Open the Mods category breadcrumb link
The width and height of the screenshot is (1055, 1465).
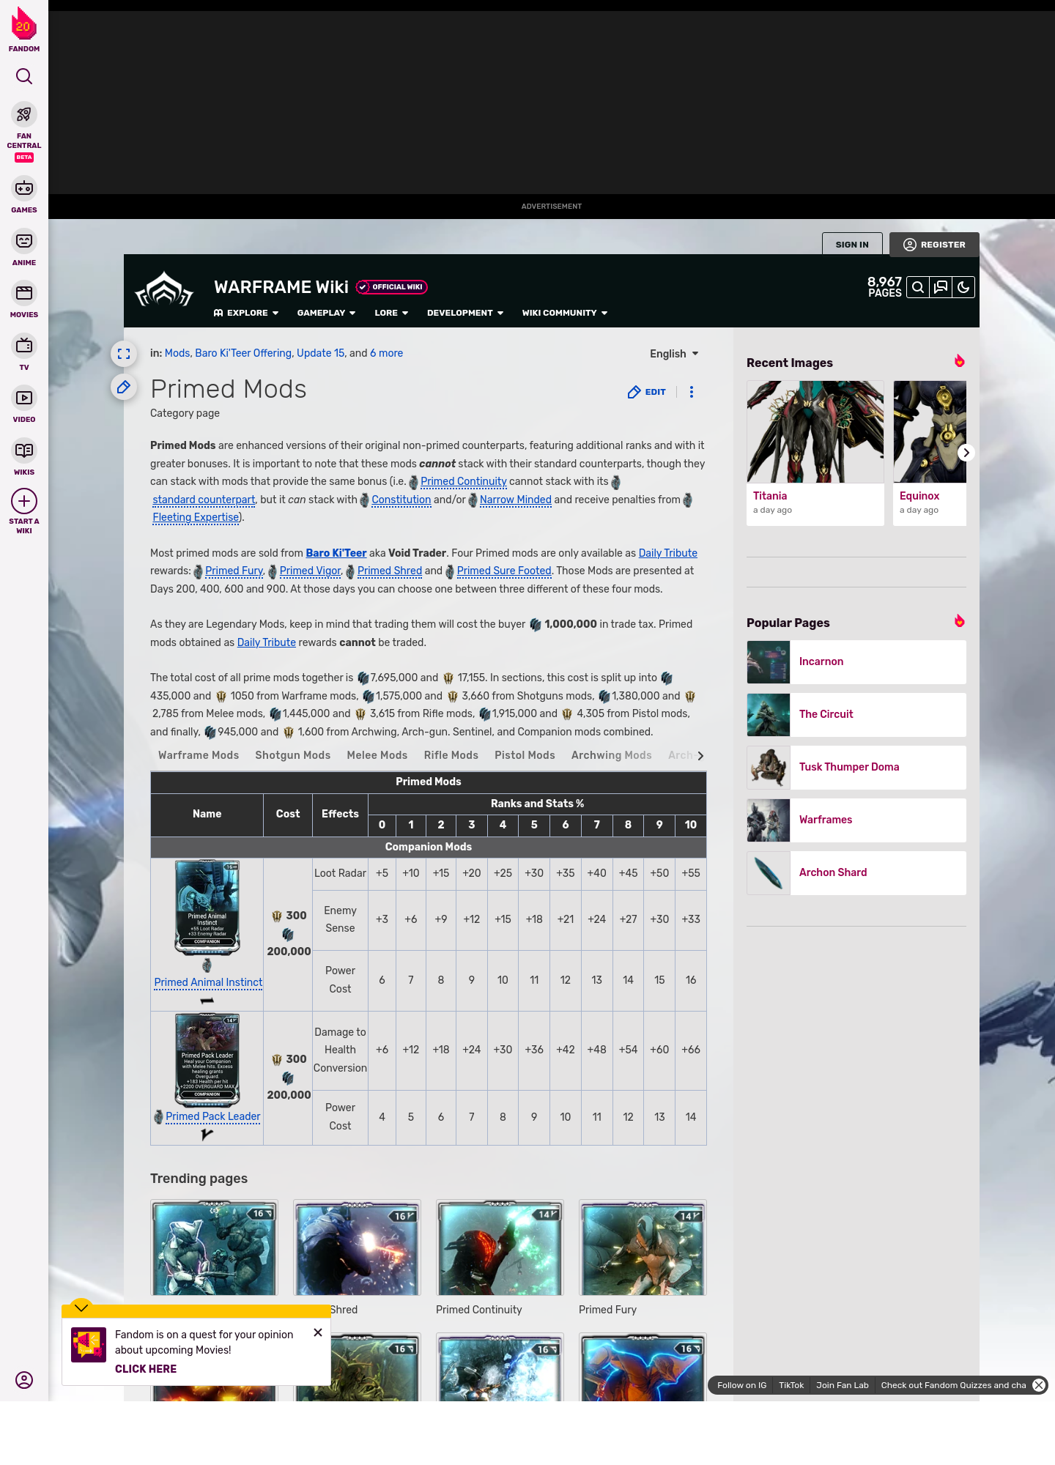point(177,353)
